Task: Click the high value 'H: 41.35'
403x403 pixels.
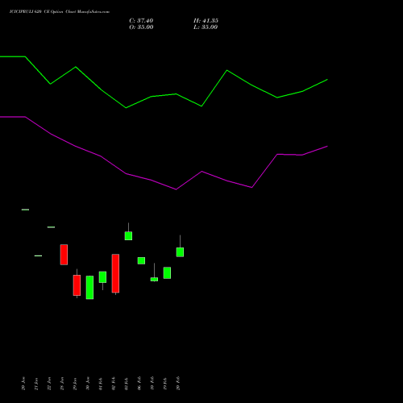Action: coord(206,21)
